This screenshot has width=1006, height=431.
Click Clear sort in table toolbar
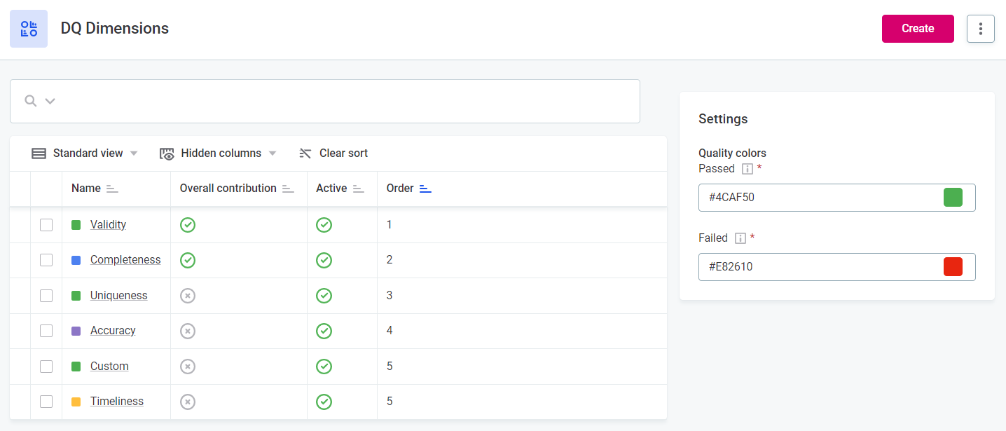[333, 153]
